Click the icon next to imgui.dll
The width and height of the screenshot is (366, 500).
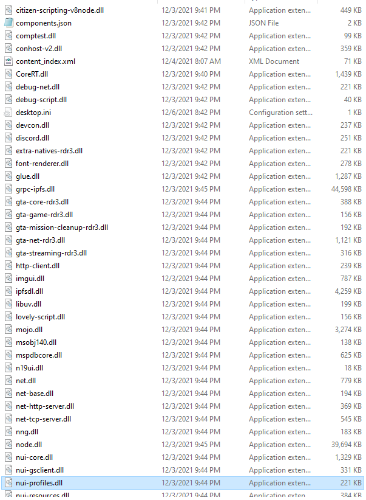click(8, 279)
